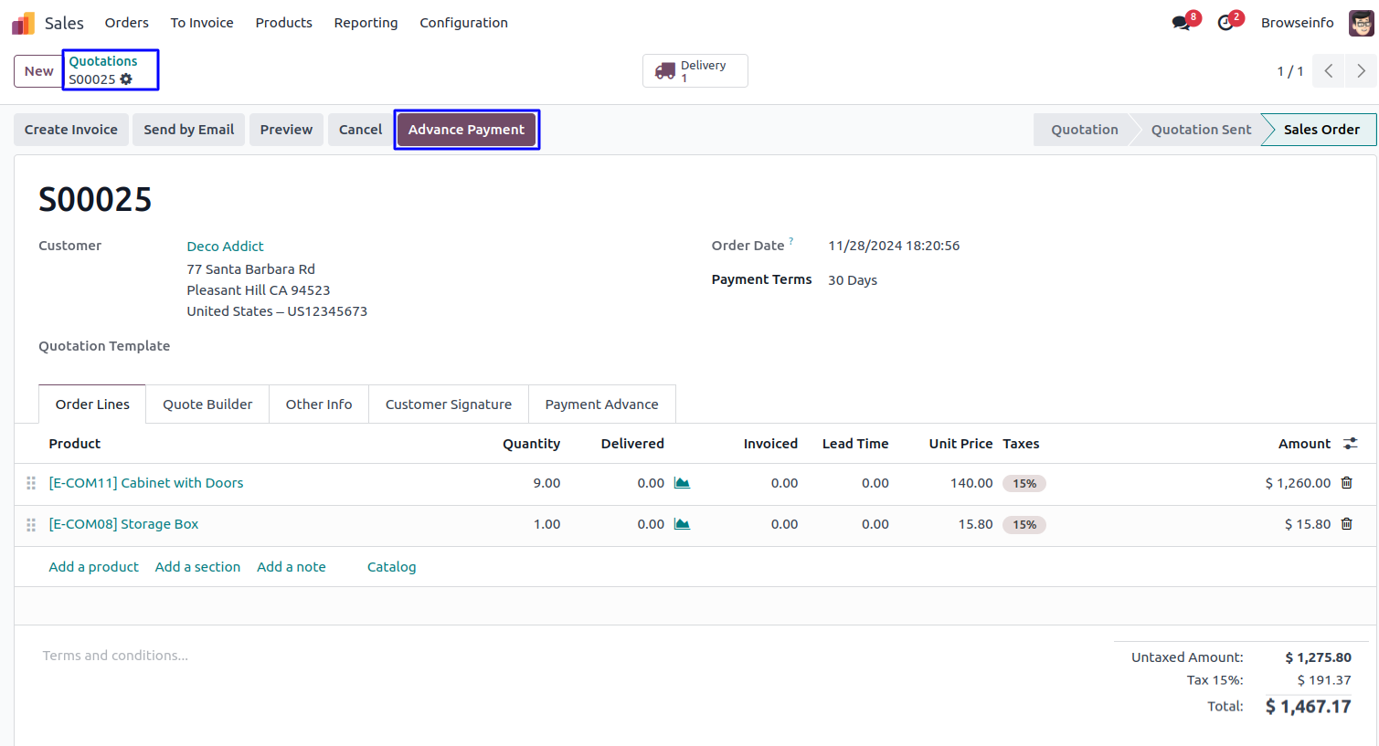Open the Sales app home icon
1379x746 pixels.
click(x=24, y=23)
